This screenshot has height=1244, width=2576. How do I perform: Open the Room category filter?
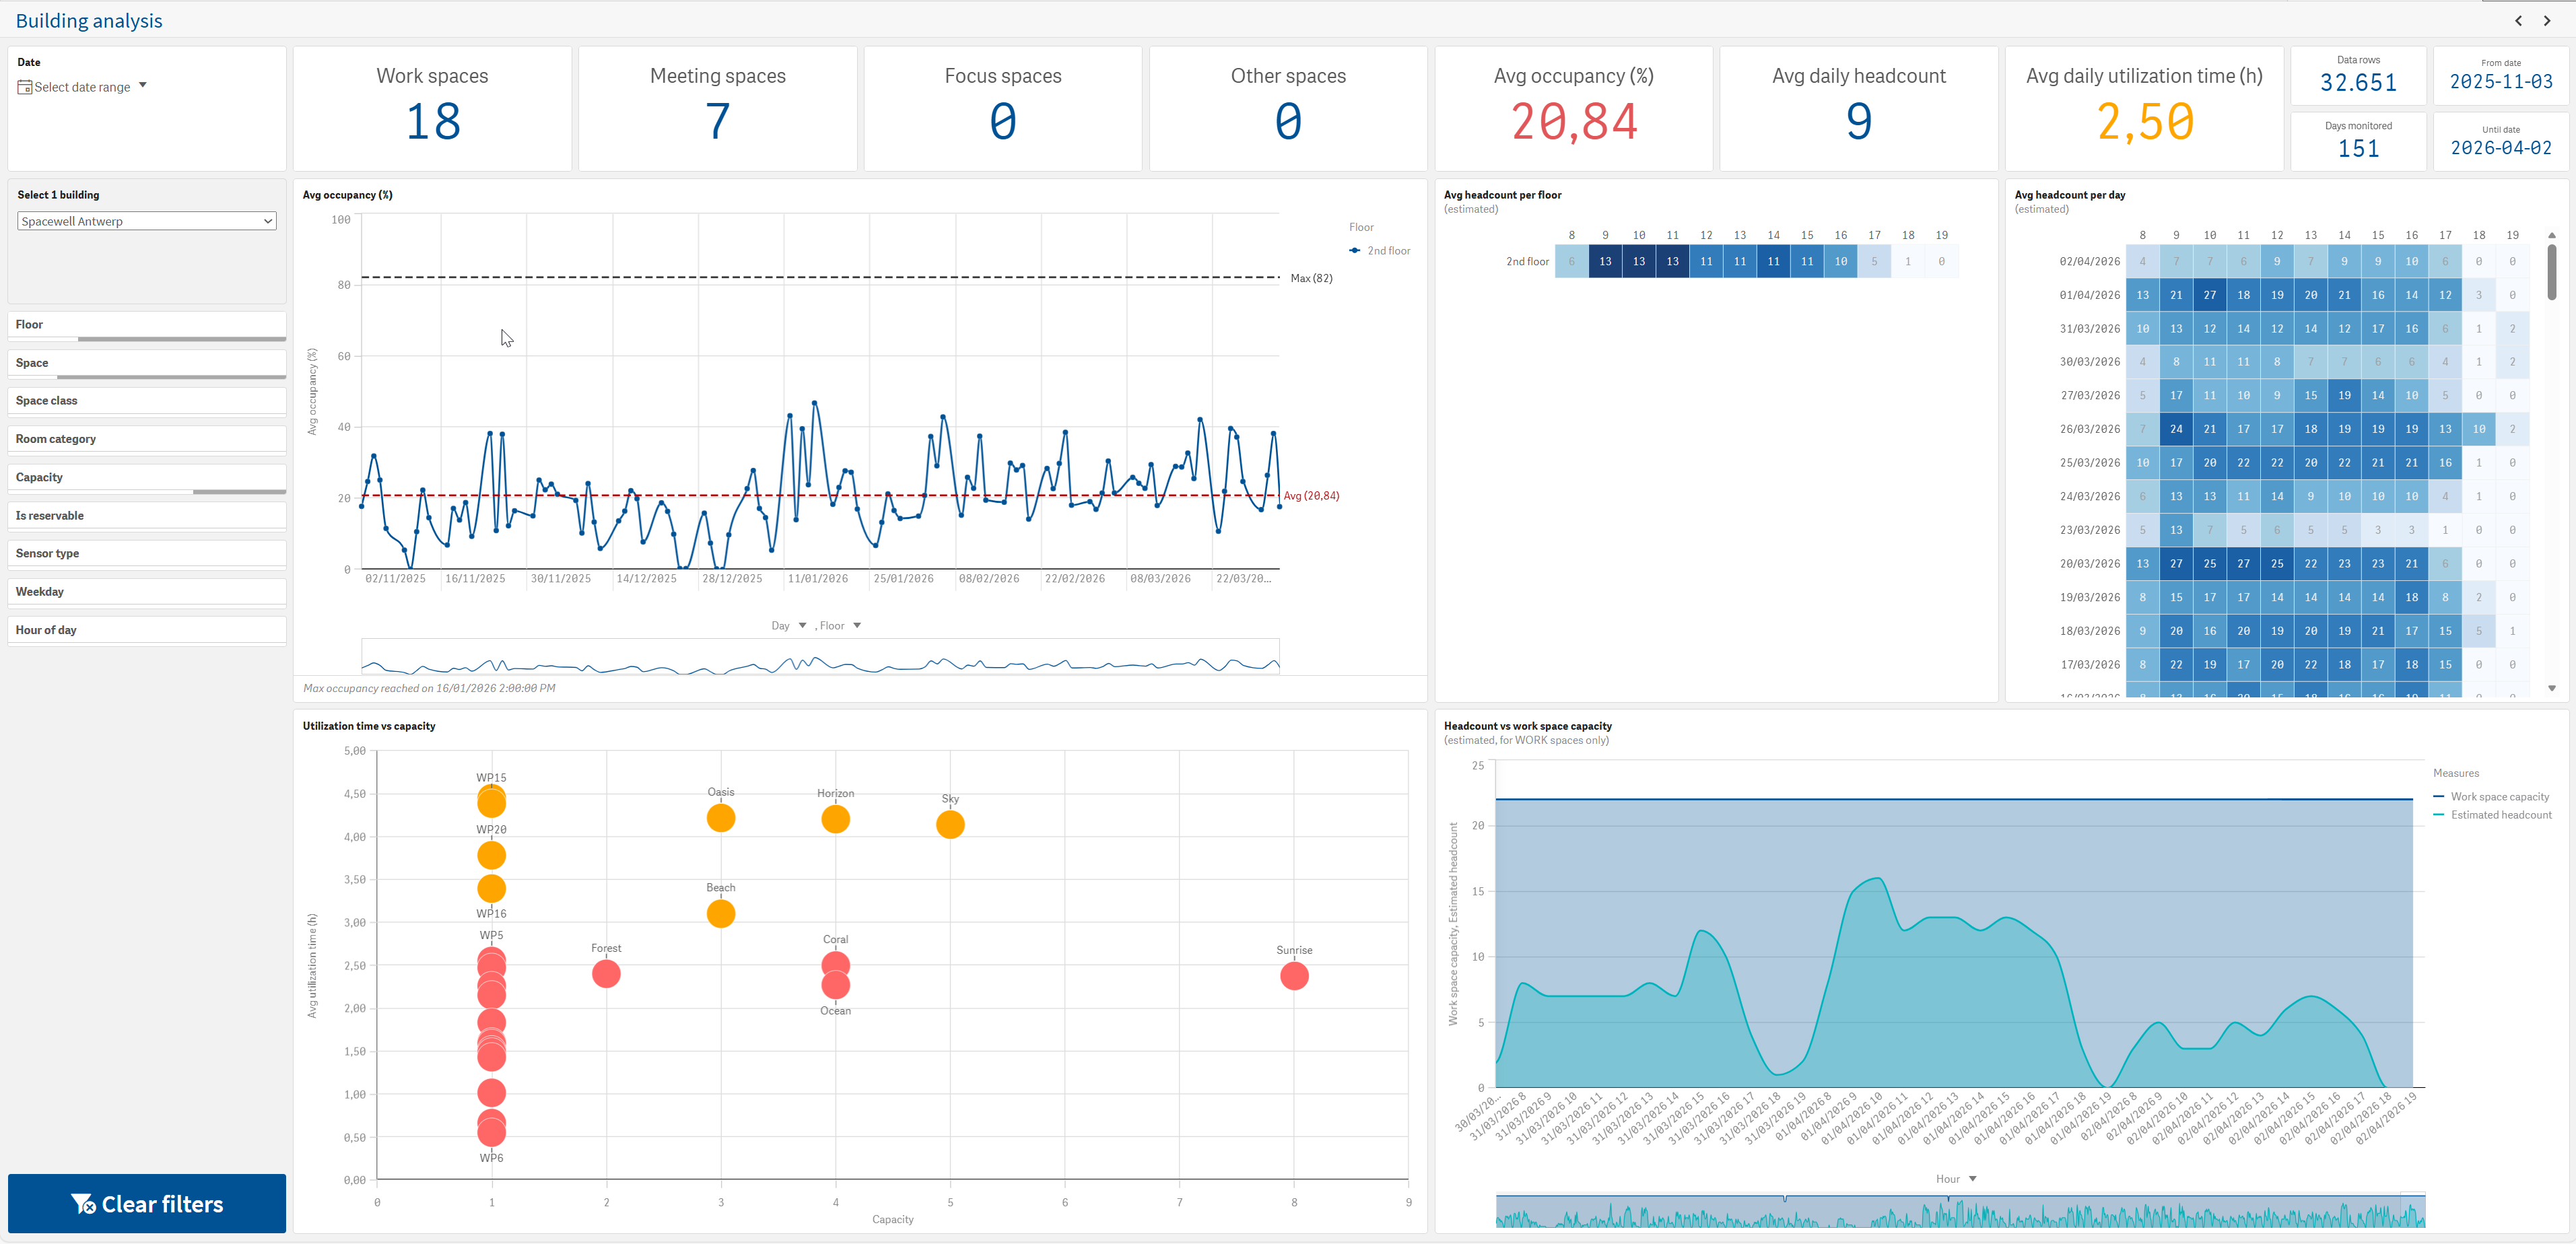pyautogui.click(x=147, y=439)
